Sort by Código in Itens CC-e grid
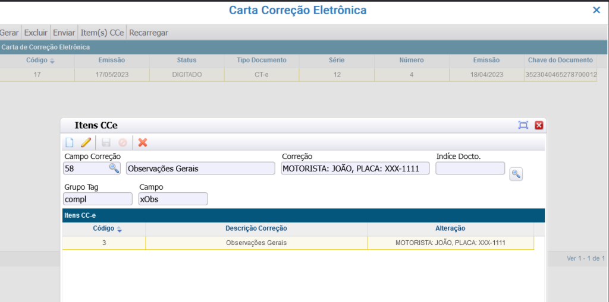 point(103,228)
